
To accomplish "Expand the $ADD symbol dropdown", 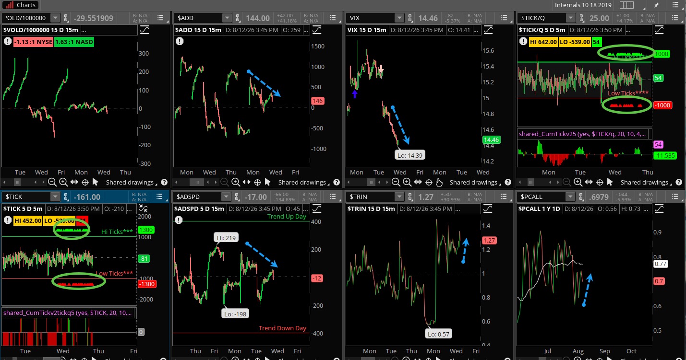I will 228,18.
